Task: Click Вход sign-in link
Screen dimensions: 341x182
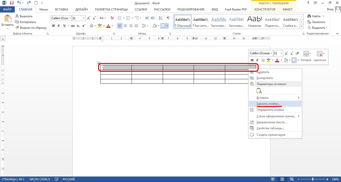Action: tap(330, 9)
